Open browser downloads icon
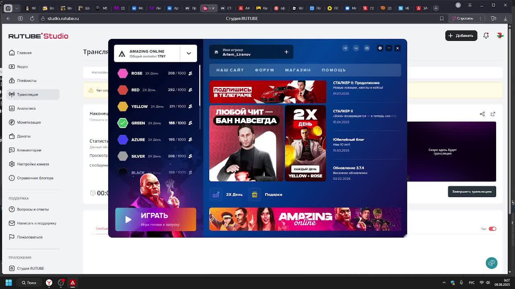This screenshot has width=515, height=289. coord(506,18)
